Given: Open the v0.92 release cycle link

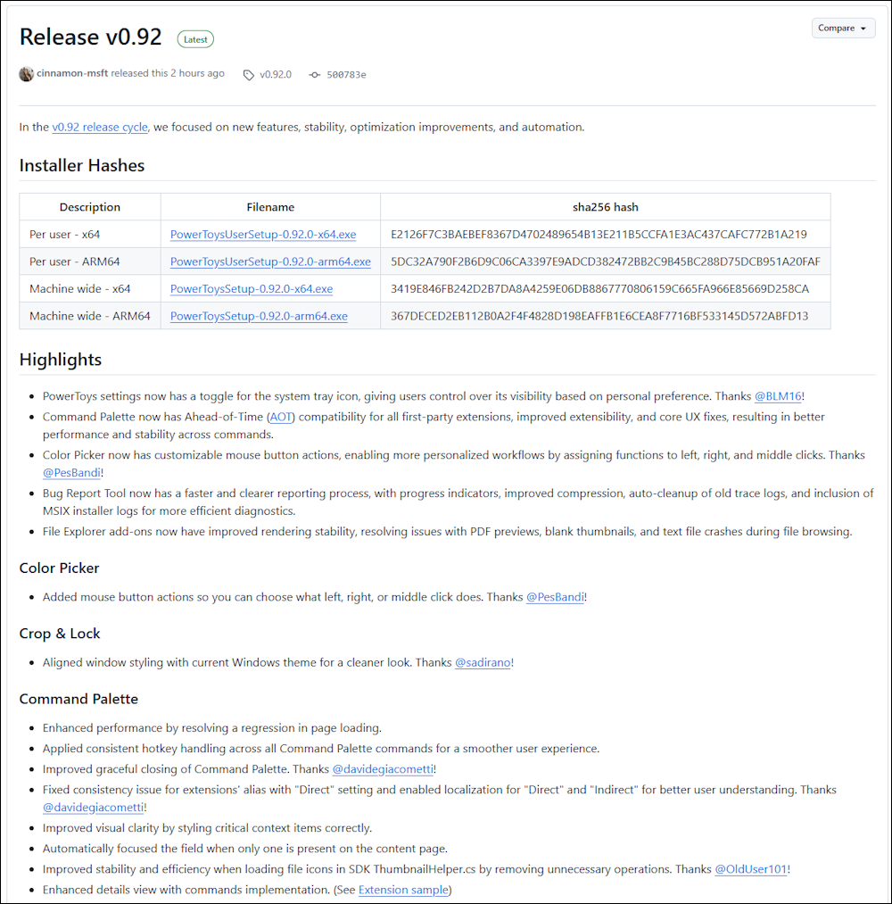Looking at the screenshot, I should coord(100,127).
